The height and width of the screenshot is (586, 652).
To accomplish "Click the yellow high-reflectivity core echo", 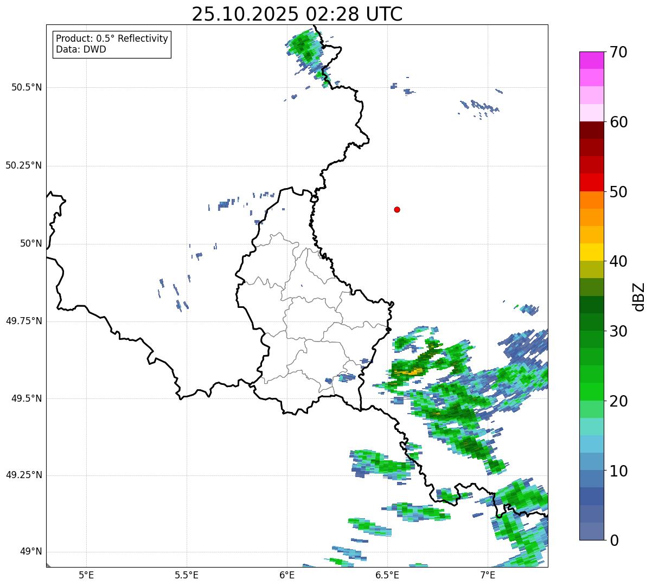I will [x=411, y=372].
